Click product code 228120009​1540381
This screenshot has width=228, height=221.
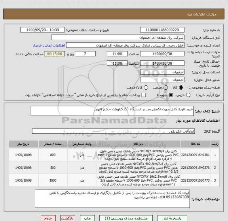pyautogui.click(x=195, y=155)
